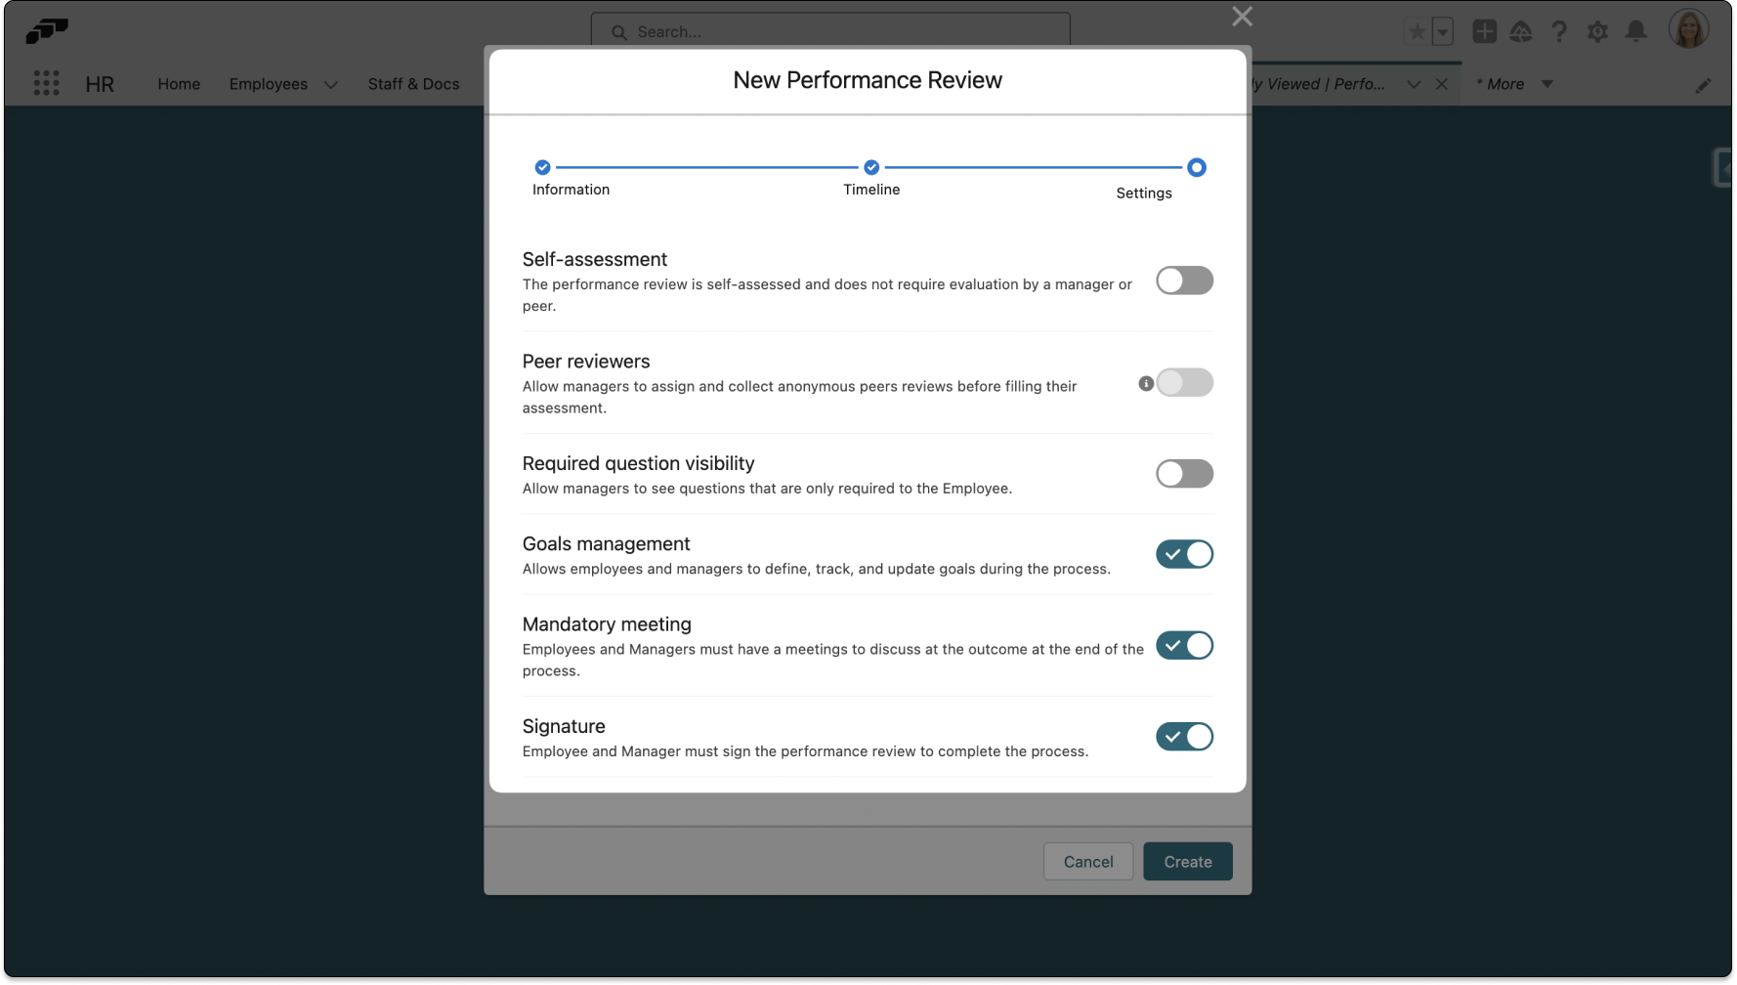
Task: Open Salesforce Help with the question mark icon
Action: [1559, 30]
